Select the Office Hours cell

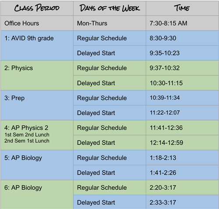tap(37, 23)
